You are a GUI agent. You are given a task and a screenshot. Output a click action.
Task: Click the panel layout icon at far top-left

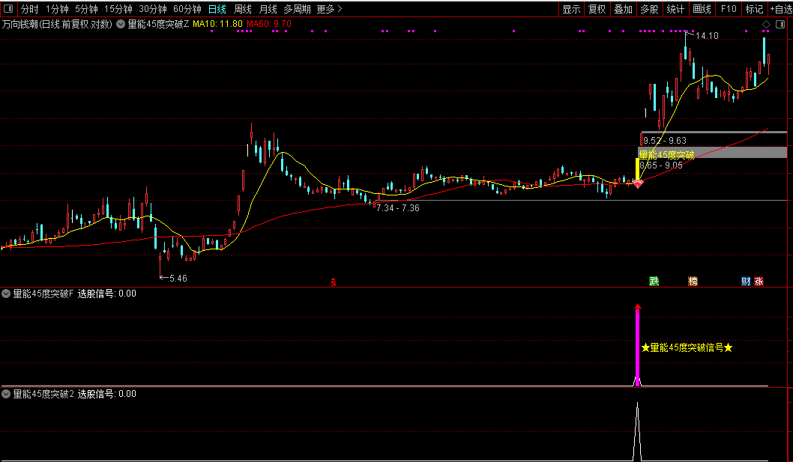coord(8,8)
